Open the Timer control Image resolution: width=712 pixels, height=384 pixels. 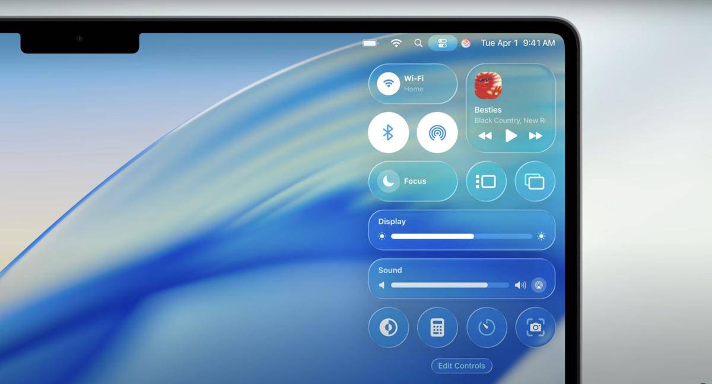(x=487, y=327)
